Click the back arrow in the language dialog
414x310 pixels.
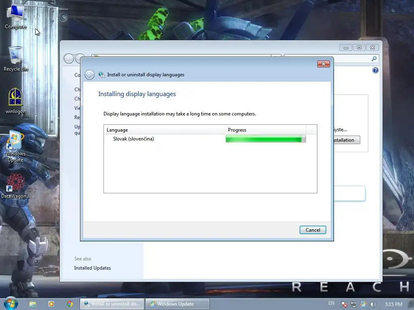tap(89, 75)
